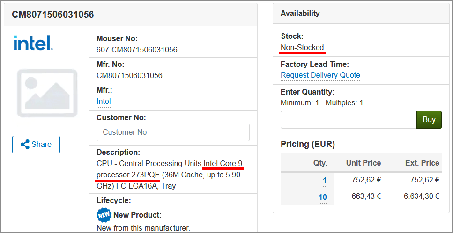
Task: Click the NEW product badge icon
Action: (104, 215)
